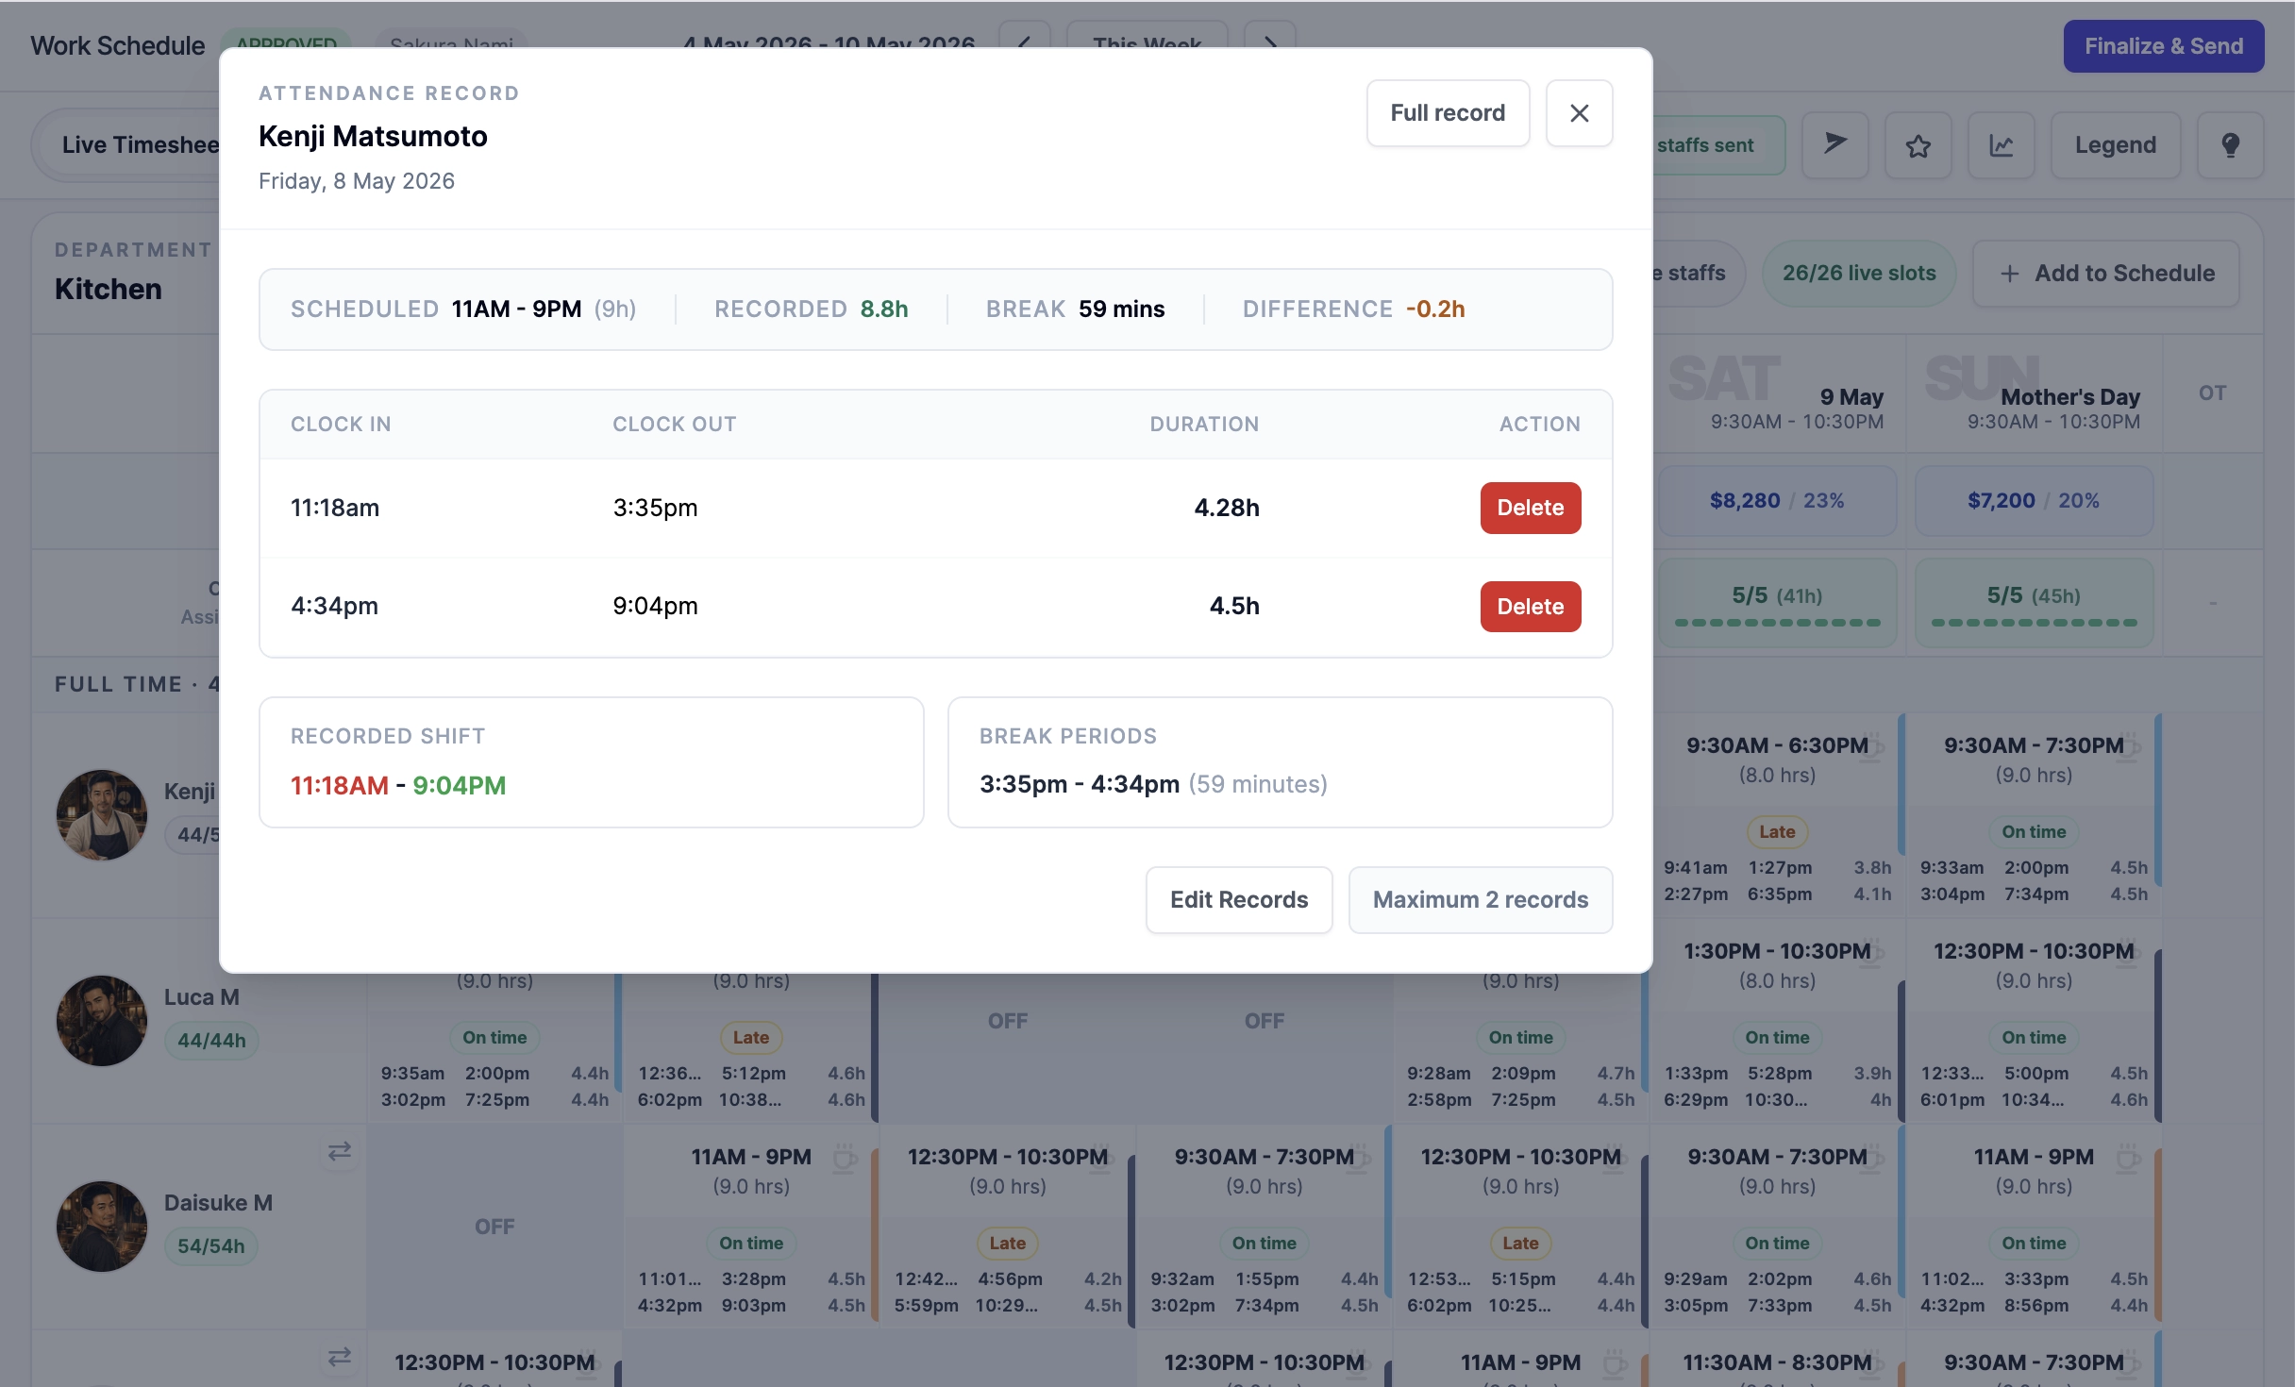Screen dimensions: 2295x1387
Task: Click the Kitchen department heading
Action: 109,289
